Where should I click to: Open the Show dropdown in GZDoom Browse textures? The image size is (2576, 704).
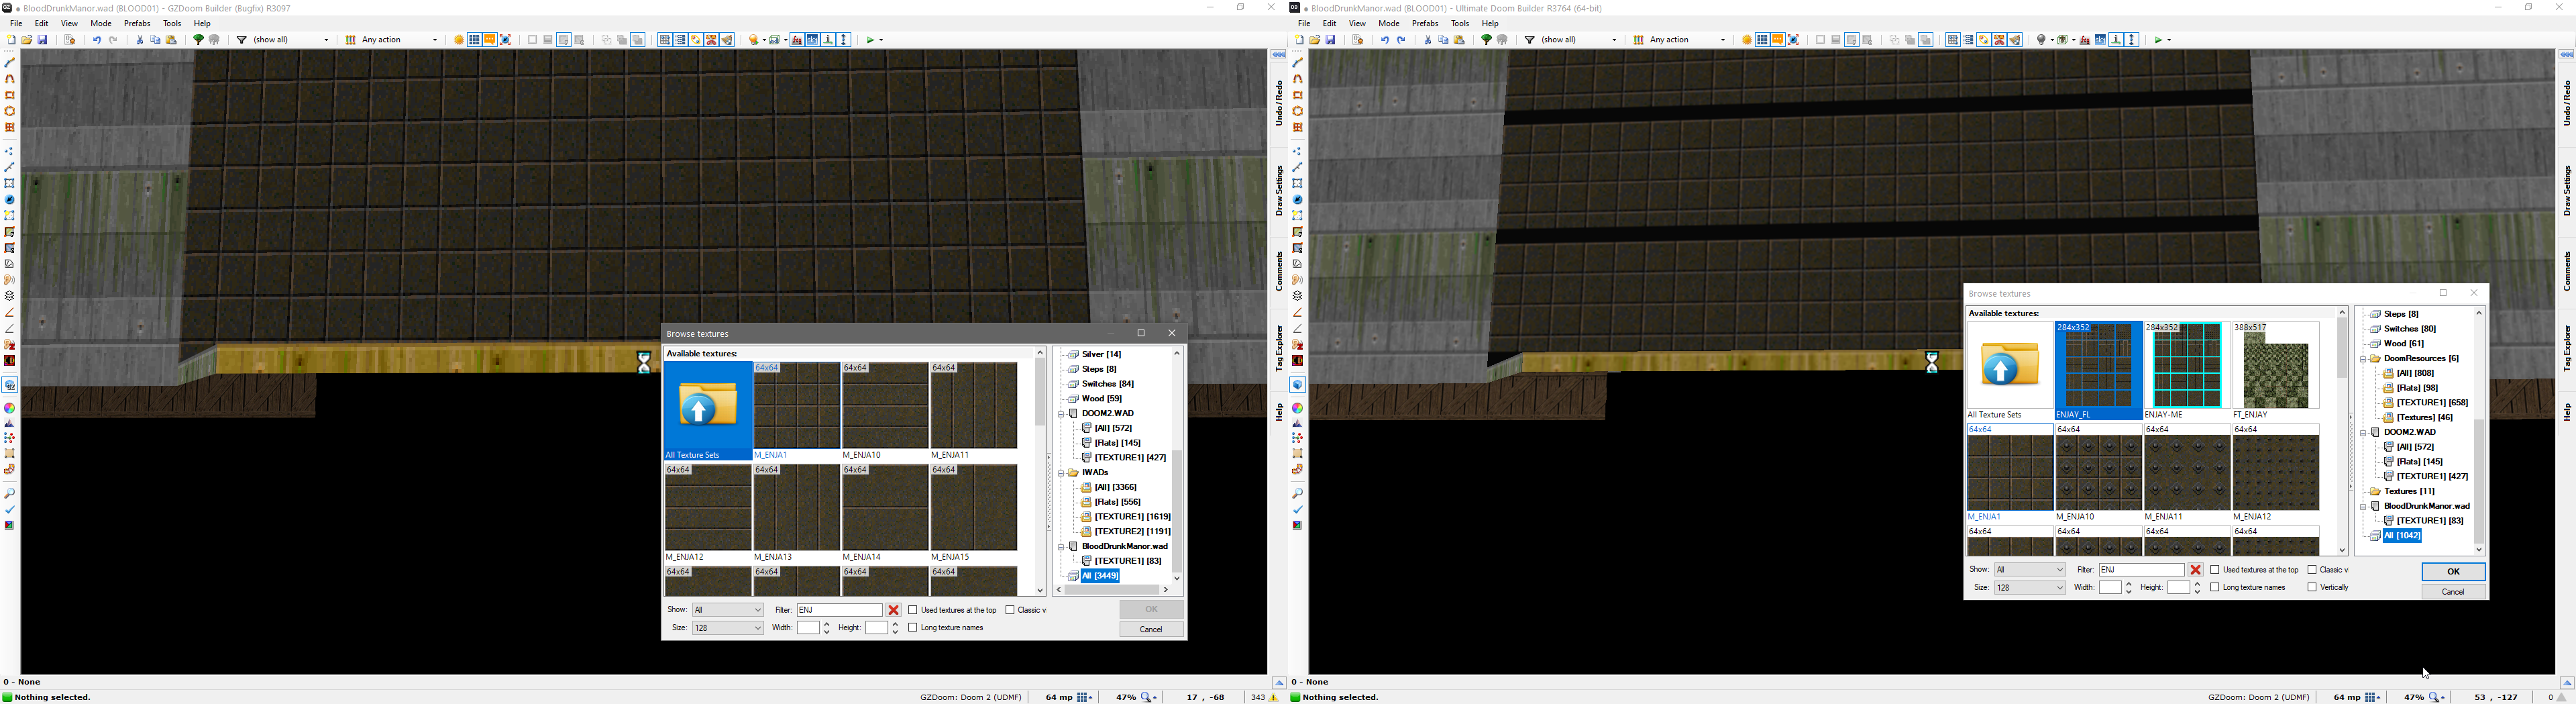coord(728,610)
